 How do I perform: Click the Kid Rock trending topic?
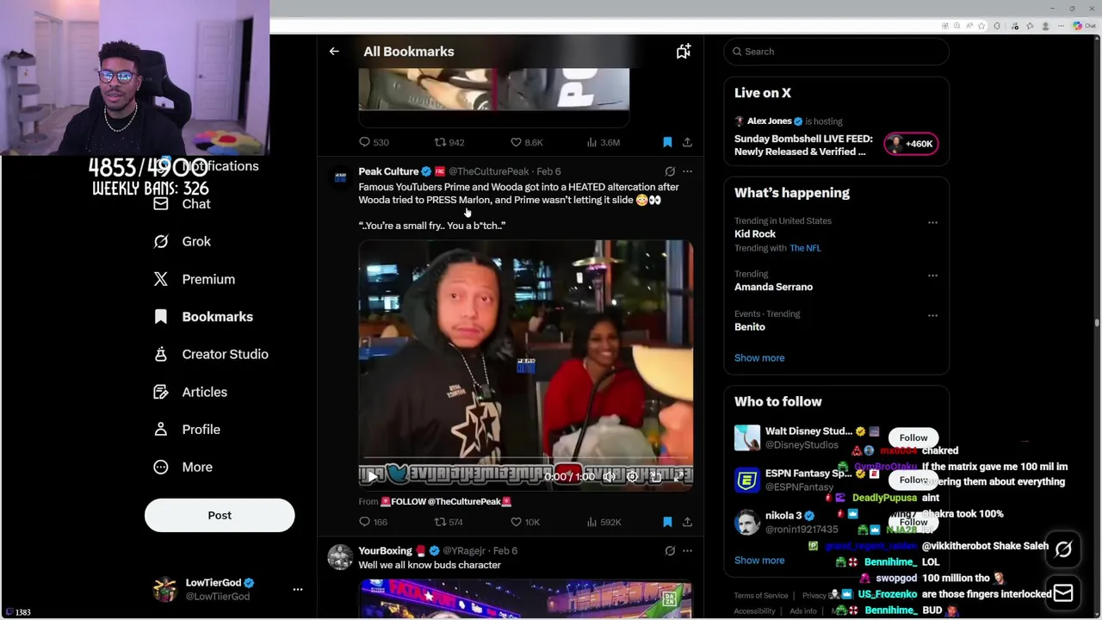755,234
